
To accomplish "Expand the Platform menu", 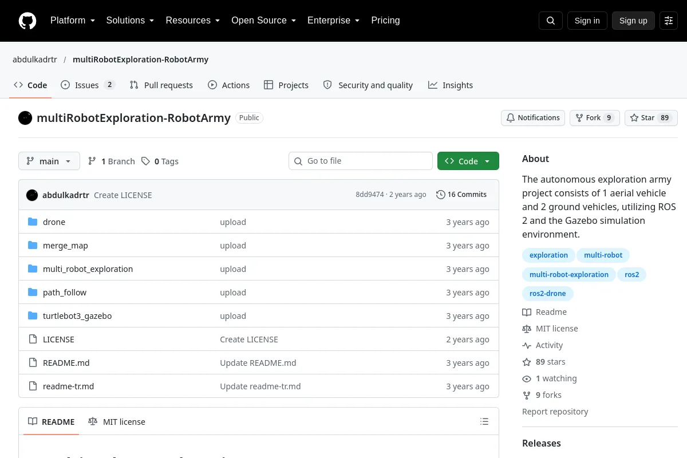I will tap(72, 21).
